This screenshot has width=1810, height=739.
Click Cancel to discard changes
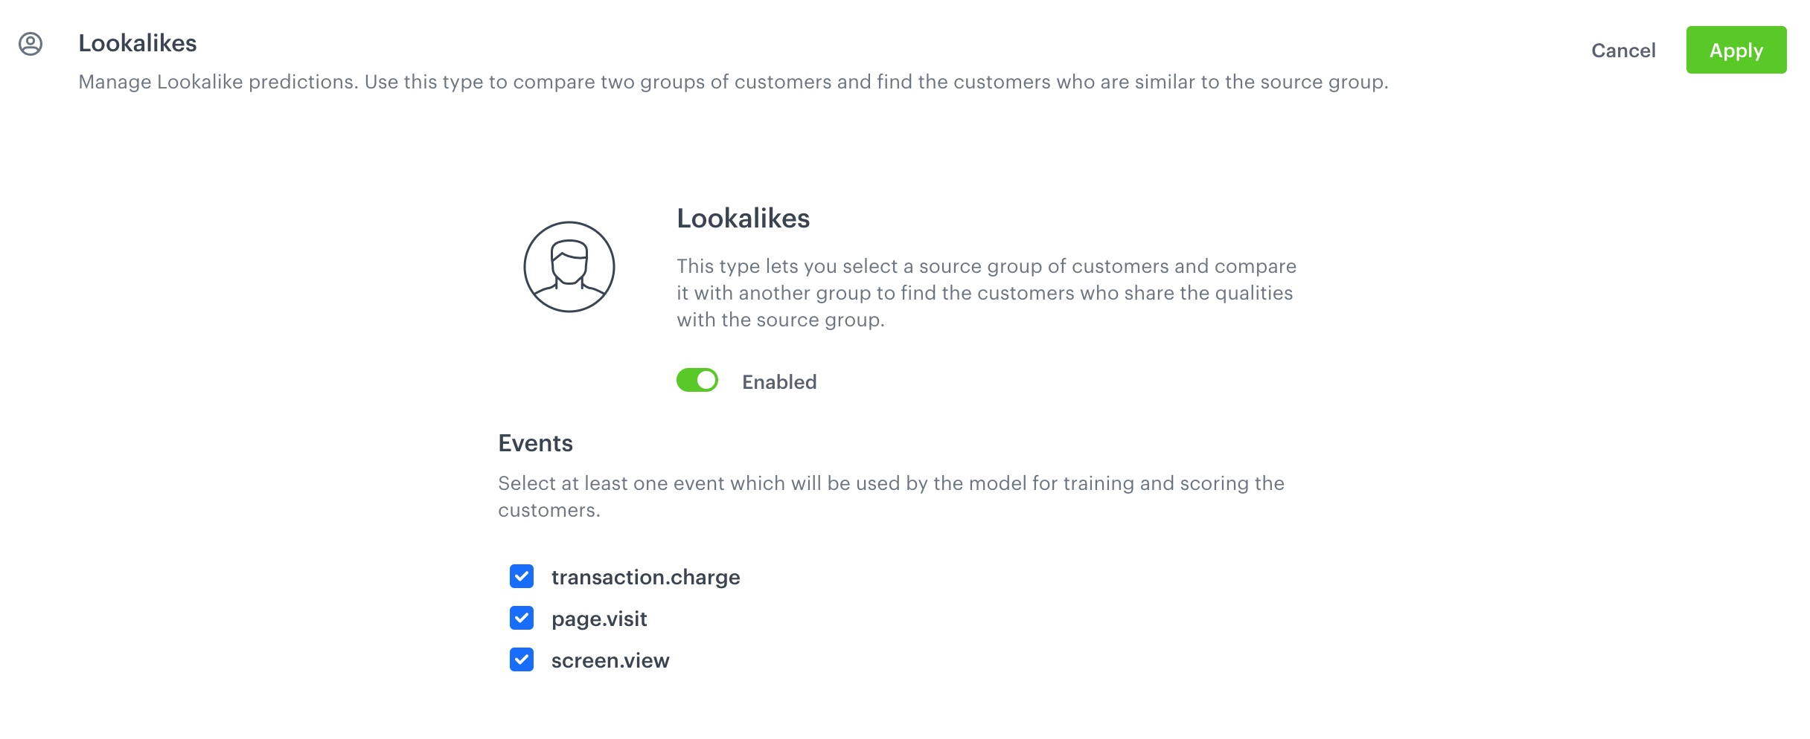pos(1624,50)
